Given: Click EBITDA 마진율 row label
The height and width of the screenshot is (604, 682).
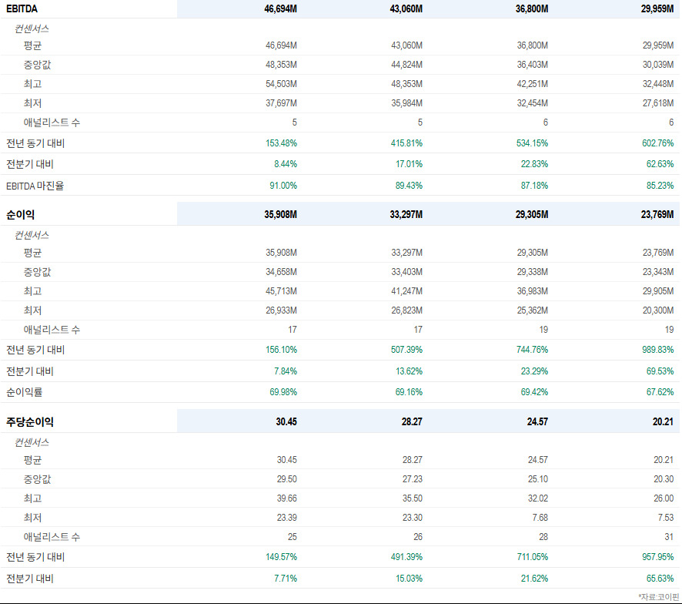Looking at the screenshot, I should click(35, 186).
